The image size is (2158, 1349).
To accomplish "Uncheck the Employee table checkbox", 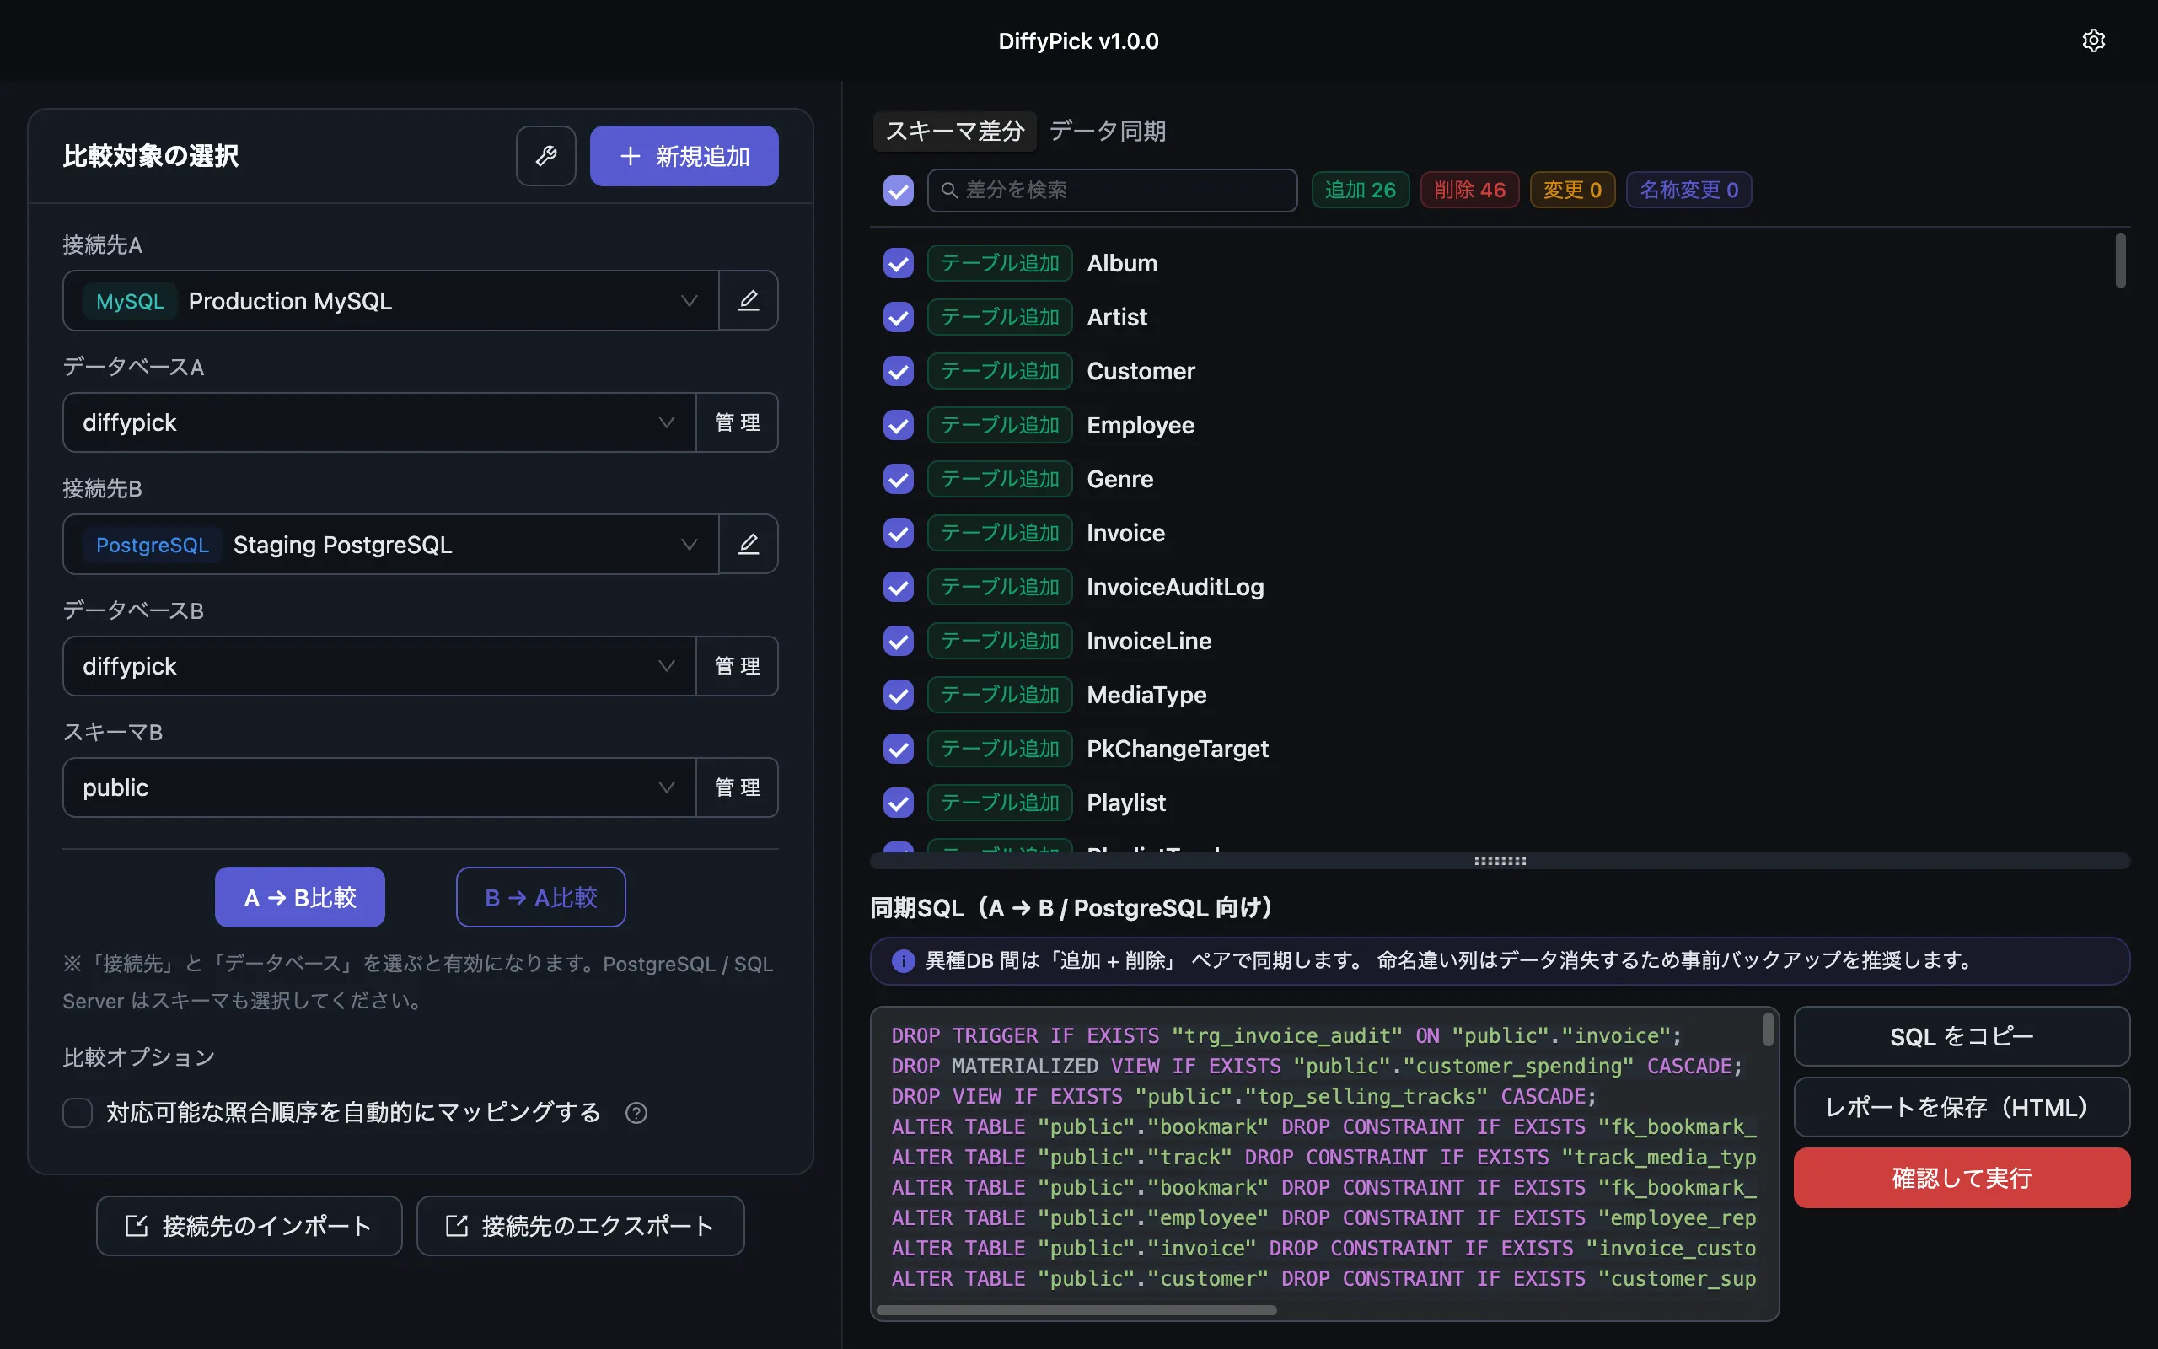I will click(x=898, y=426).
